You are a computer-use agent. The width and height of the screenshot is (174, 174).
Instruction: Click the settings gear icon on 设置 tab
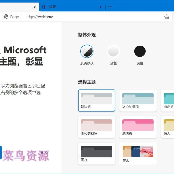(44, 7)
